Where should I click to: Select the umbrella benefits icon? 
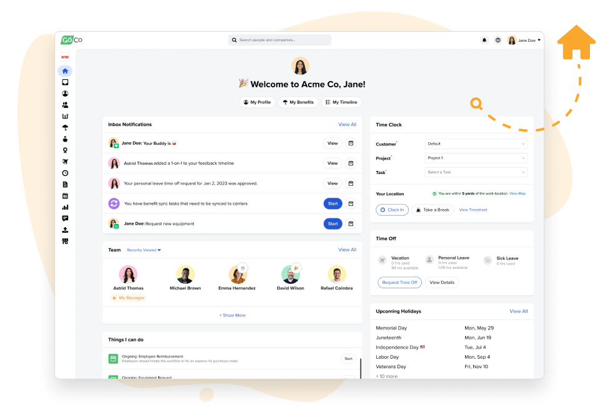(65, 127)
